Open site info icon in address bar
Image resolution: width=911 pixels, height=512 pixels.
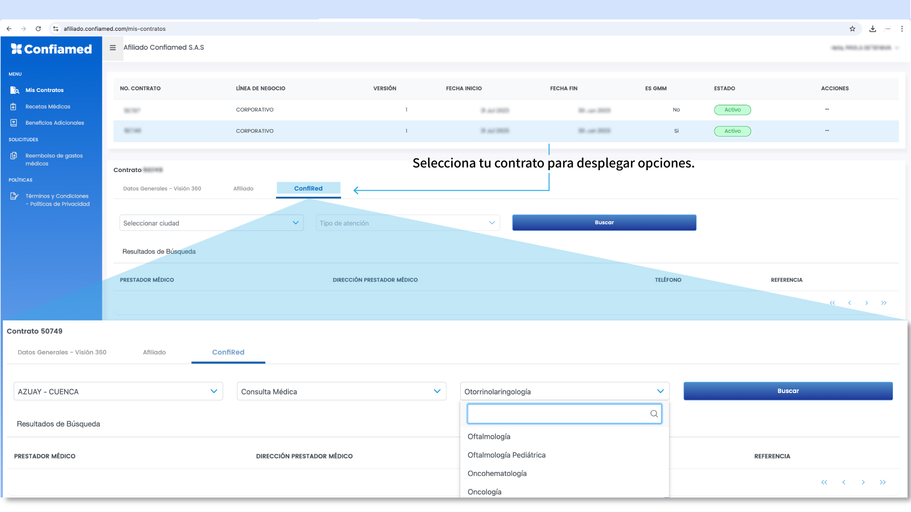(x=56, y=29)
